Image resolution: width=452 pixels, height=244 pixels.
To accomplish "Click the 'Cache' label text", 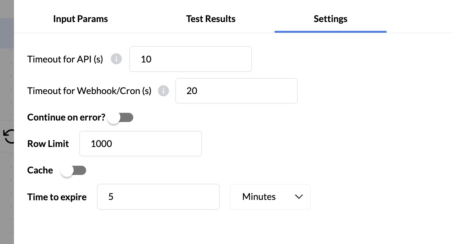I will 40,170.
